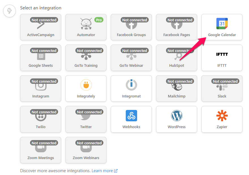
Task: Pick the Webhooks integration
Action: click(x=131, y=119)
